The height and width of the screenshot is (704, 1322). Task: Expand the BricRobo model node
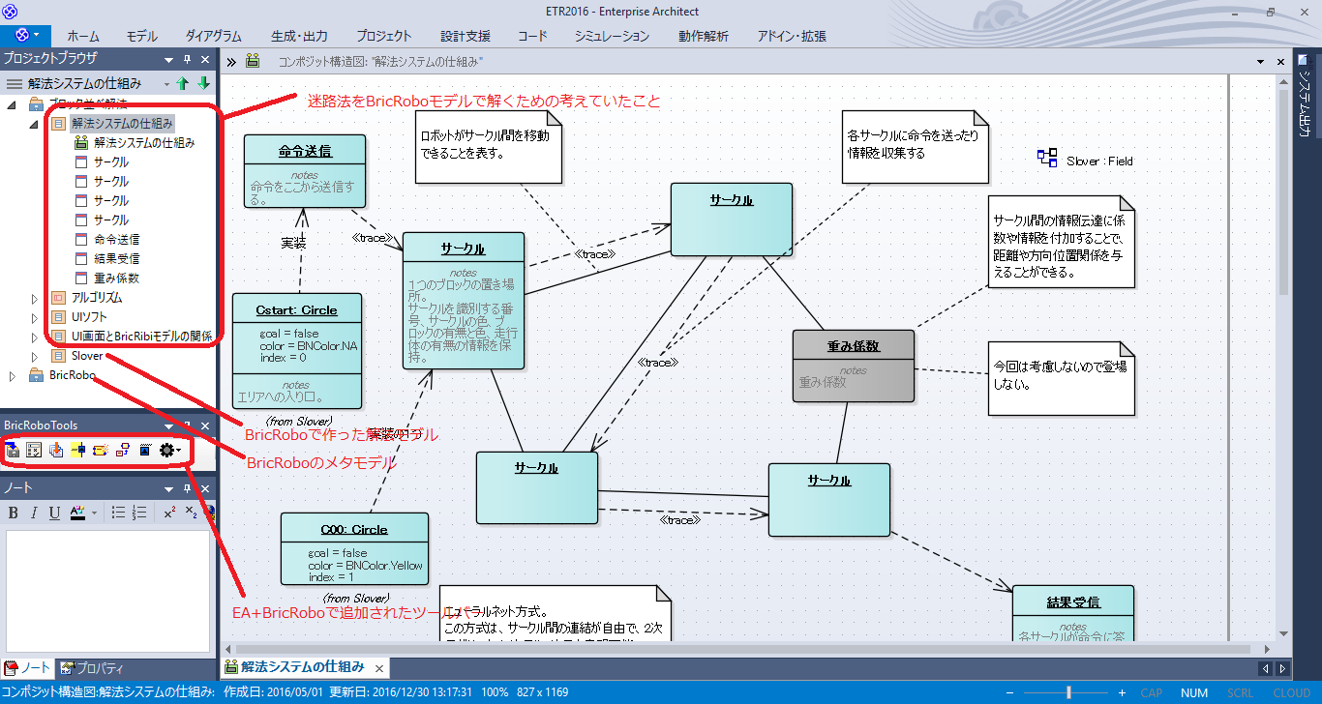tap(13, 375)
